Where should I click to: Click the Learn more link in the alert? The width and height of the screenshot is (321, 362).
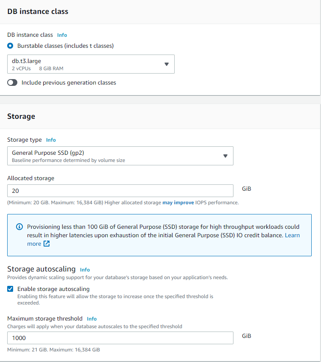coord(292,235)
